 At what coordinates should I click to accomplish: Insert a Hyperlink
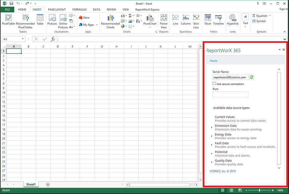click(232, 20)
